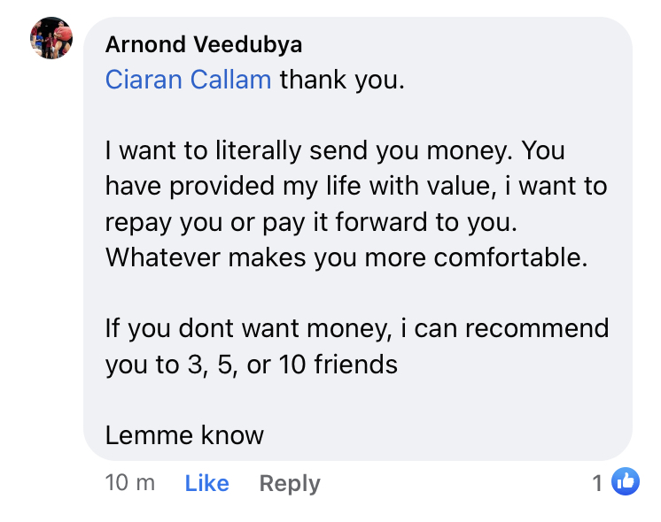The image size is (661, 522).
Task: Click the blue thumbs-up reaction icon
Action: pos(626,481)
